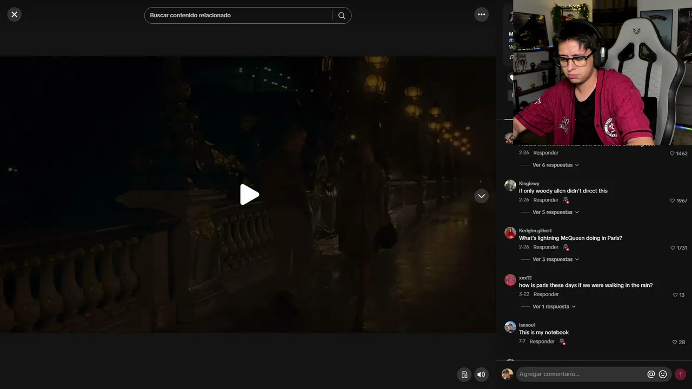The height and width of the screenshot is (389, 692).
Task: Post the comment with the red arrow button
Action: point(680,374)
